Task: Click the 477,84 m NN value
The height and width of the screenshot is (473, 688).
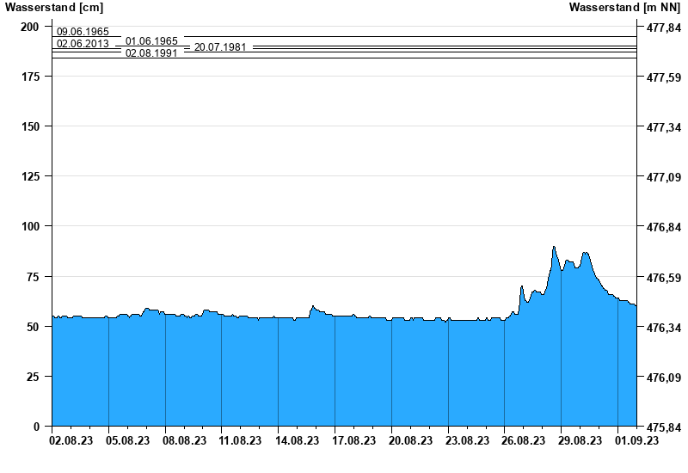Action: point(664,28)
